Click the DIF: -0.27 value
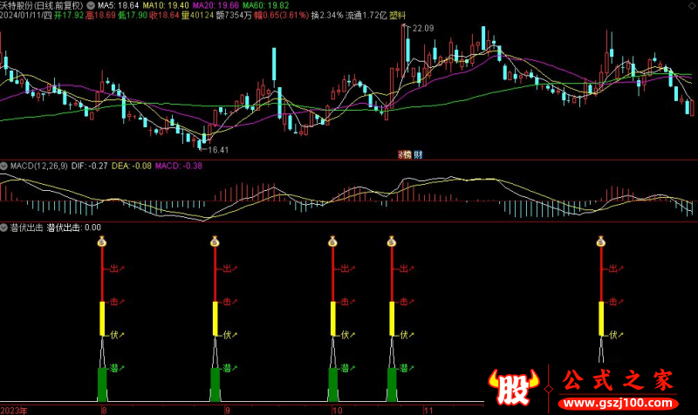 (x=90, y=167)
